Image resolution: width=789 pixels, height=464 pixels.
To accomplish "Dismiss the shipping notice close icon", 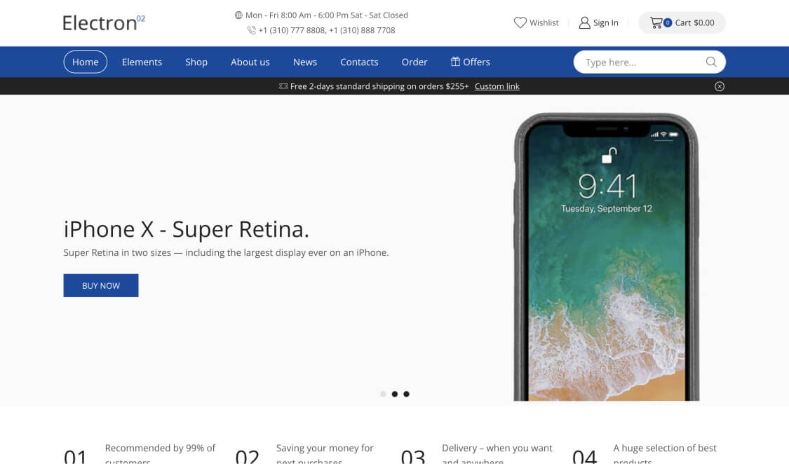I will click(720, 86).
